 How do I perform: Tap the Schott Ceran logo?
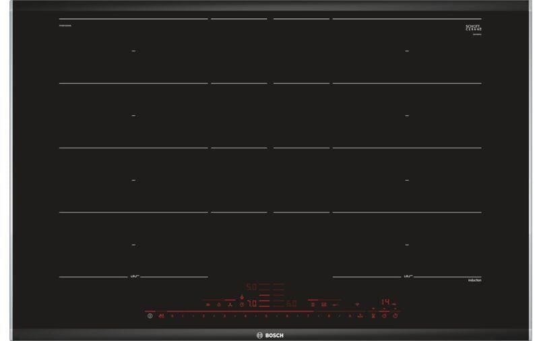[474, 28]
